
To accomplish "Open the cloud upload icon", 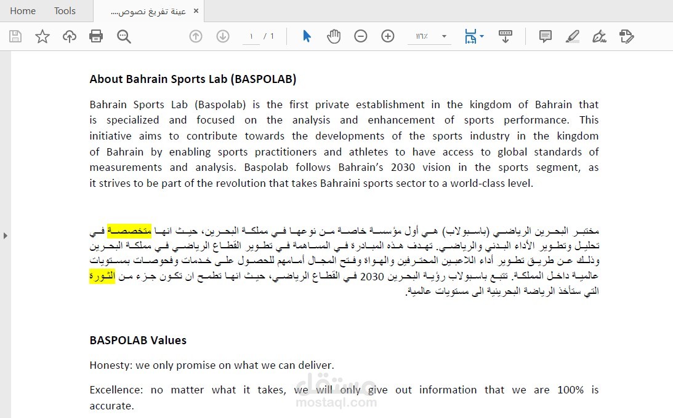I will click(x=69, y=36).
